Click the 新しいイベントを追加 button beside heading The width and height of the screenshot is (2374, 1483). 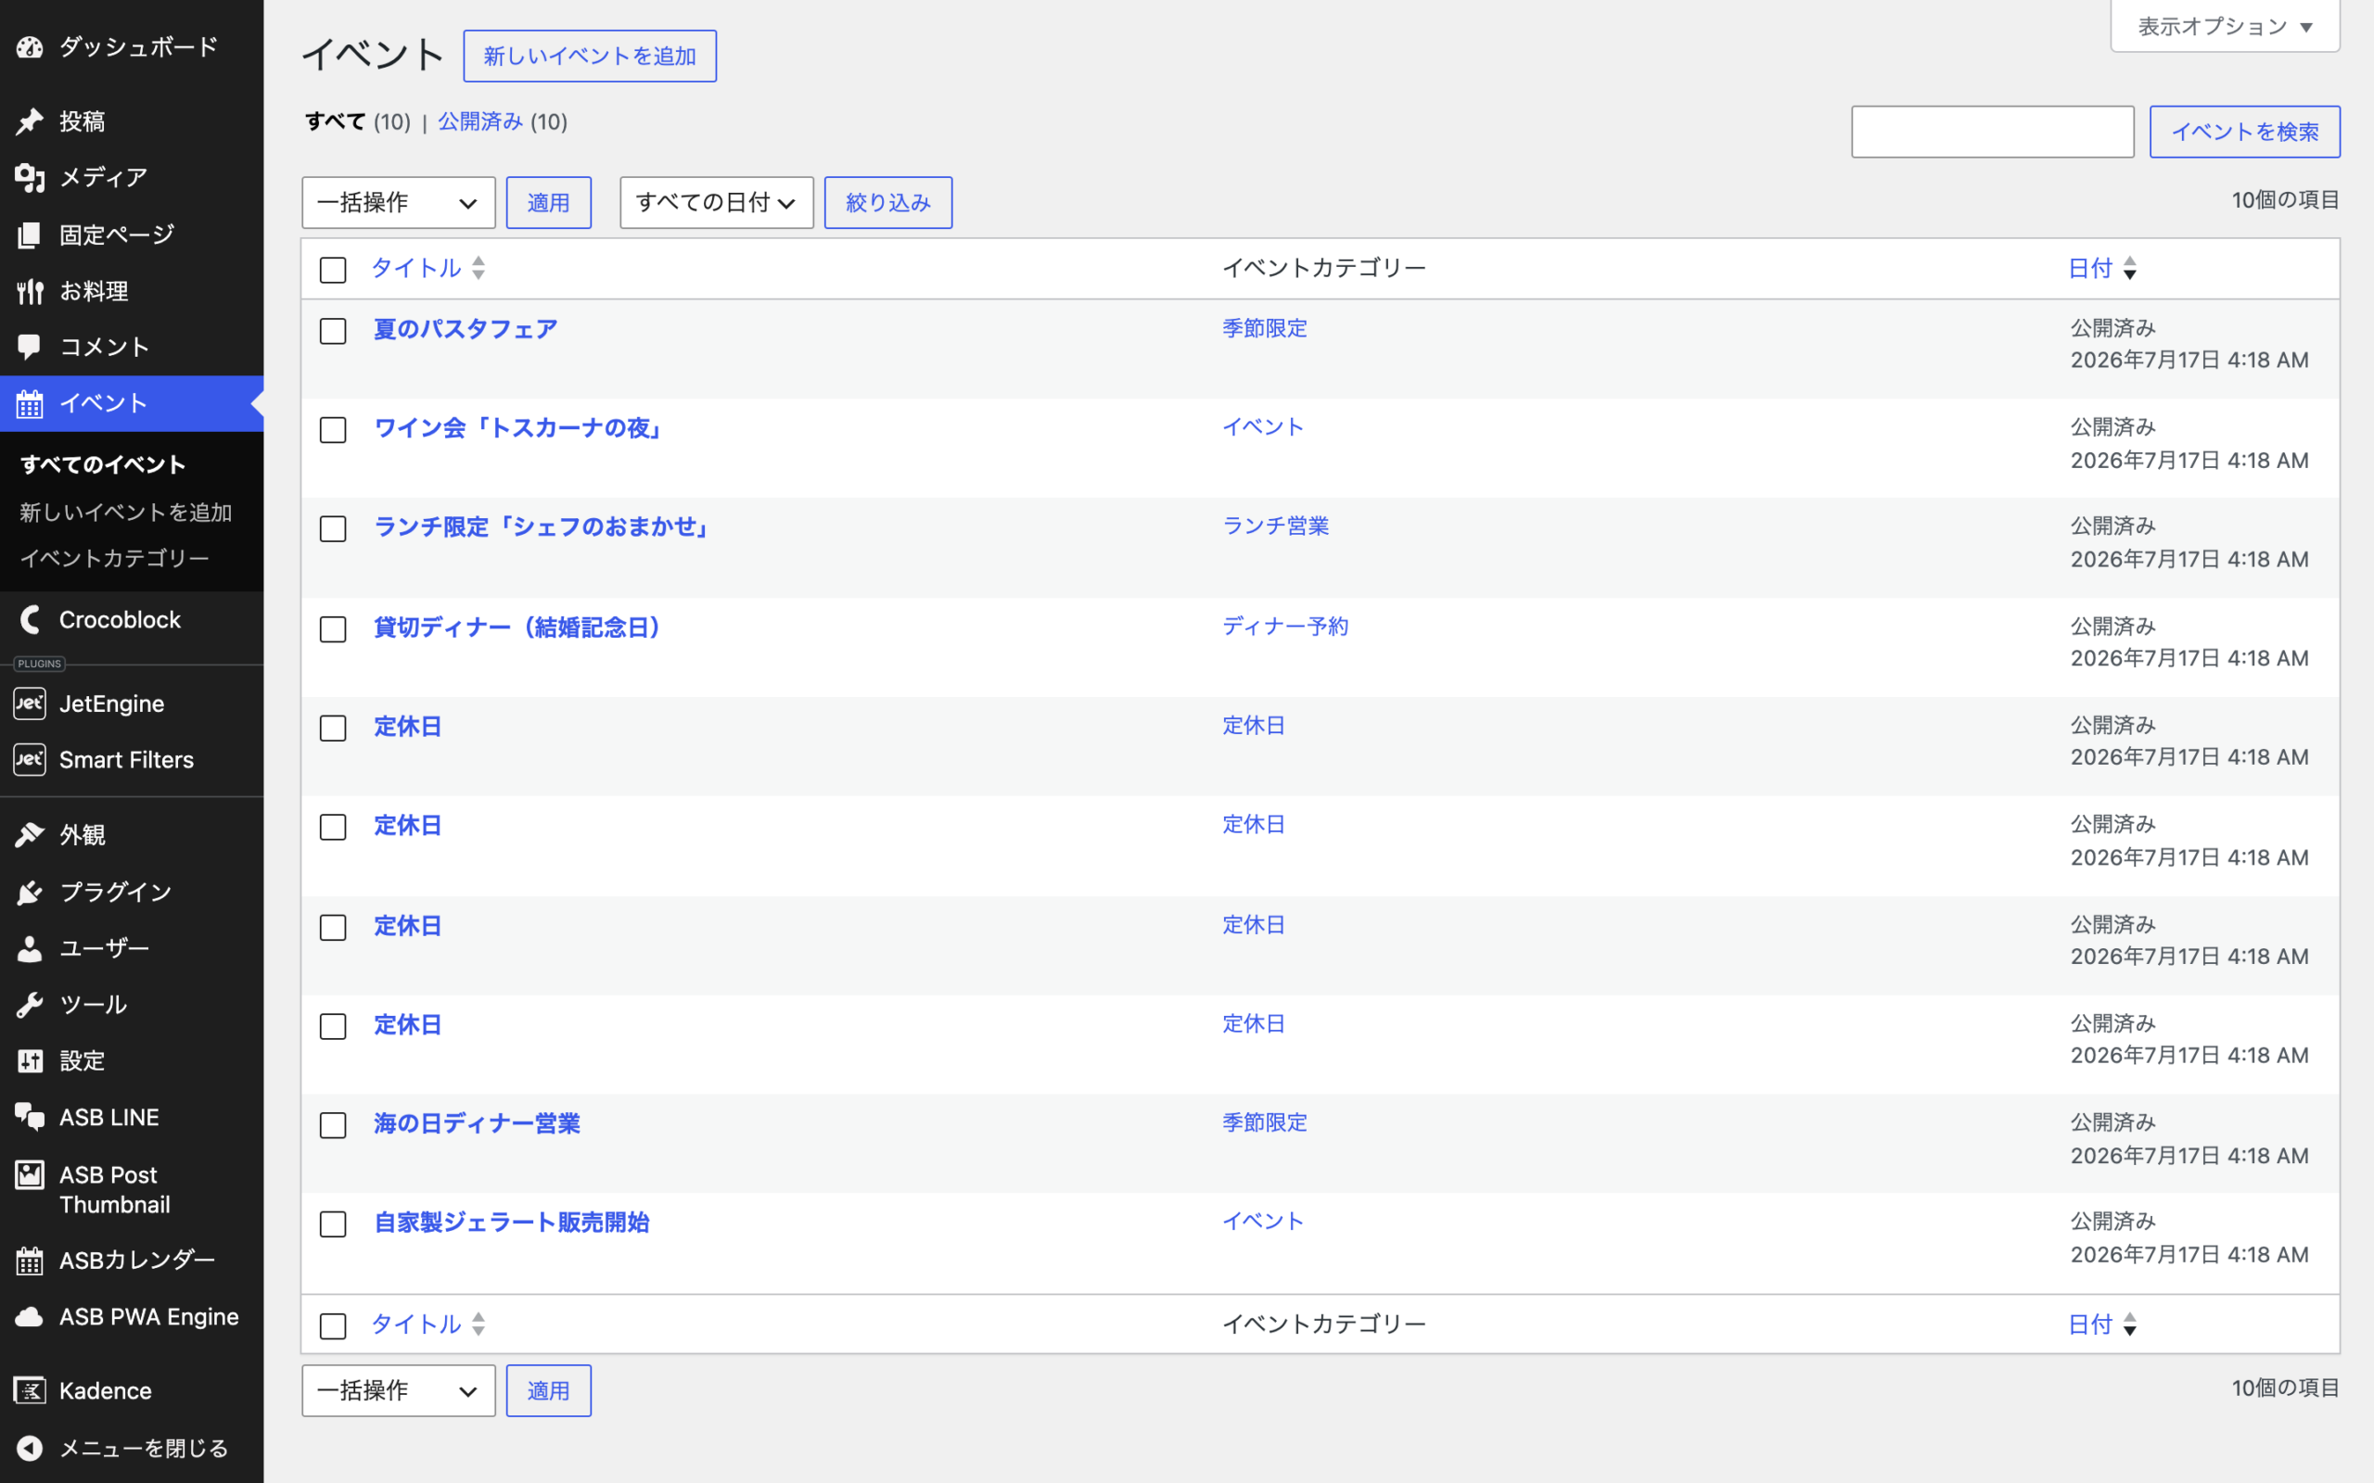590,56
